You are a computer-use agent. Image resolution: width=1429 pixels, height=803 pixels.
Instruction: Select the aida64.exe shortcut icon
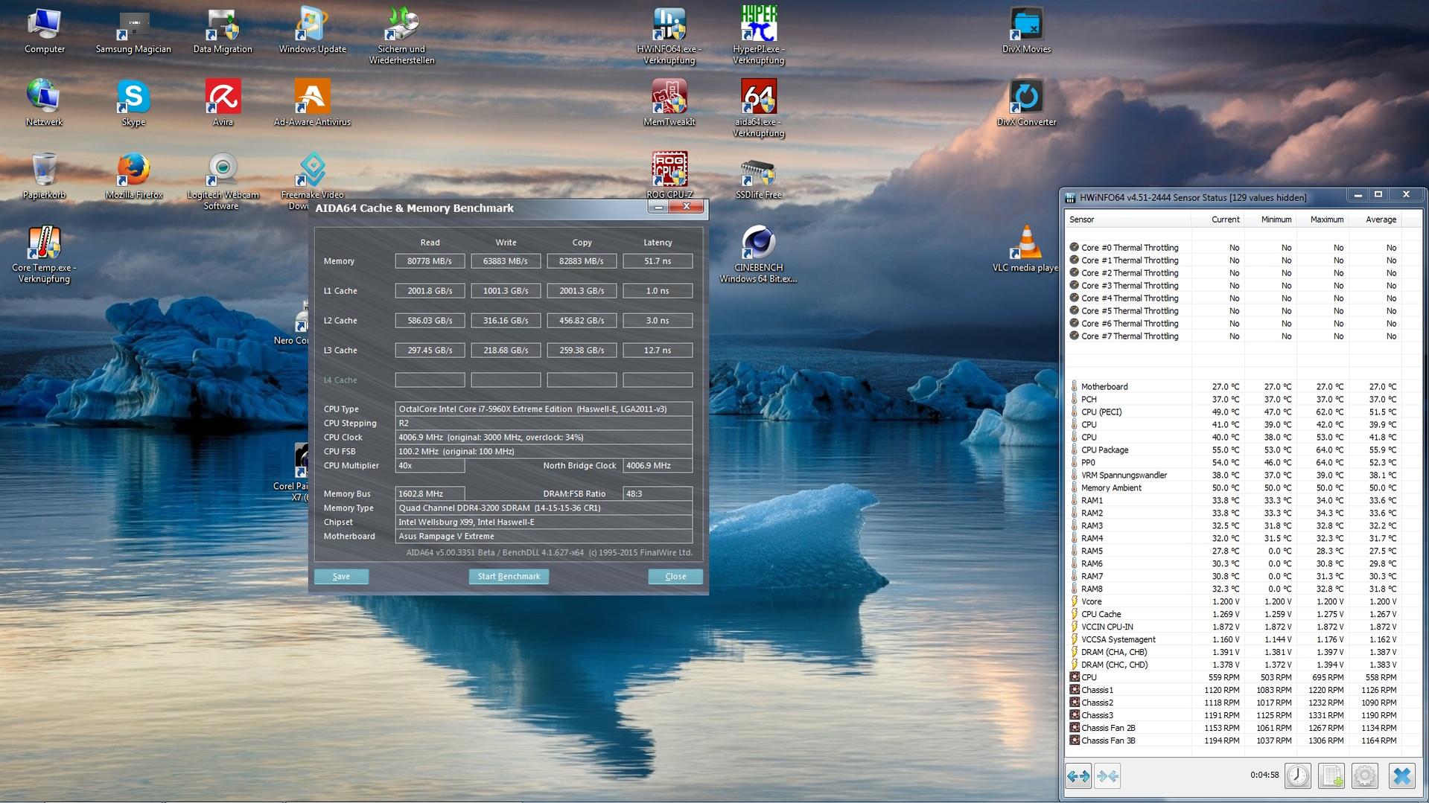coord(758,108)
